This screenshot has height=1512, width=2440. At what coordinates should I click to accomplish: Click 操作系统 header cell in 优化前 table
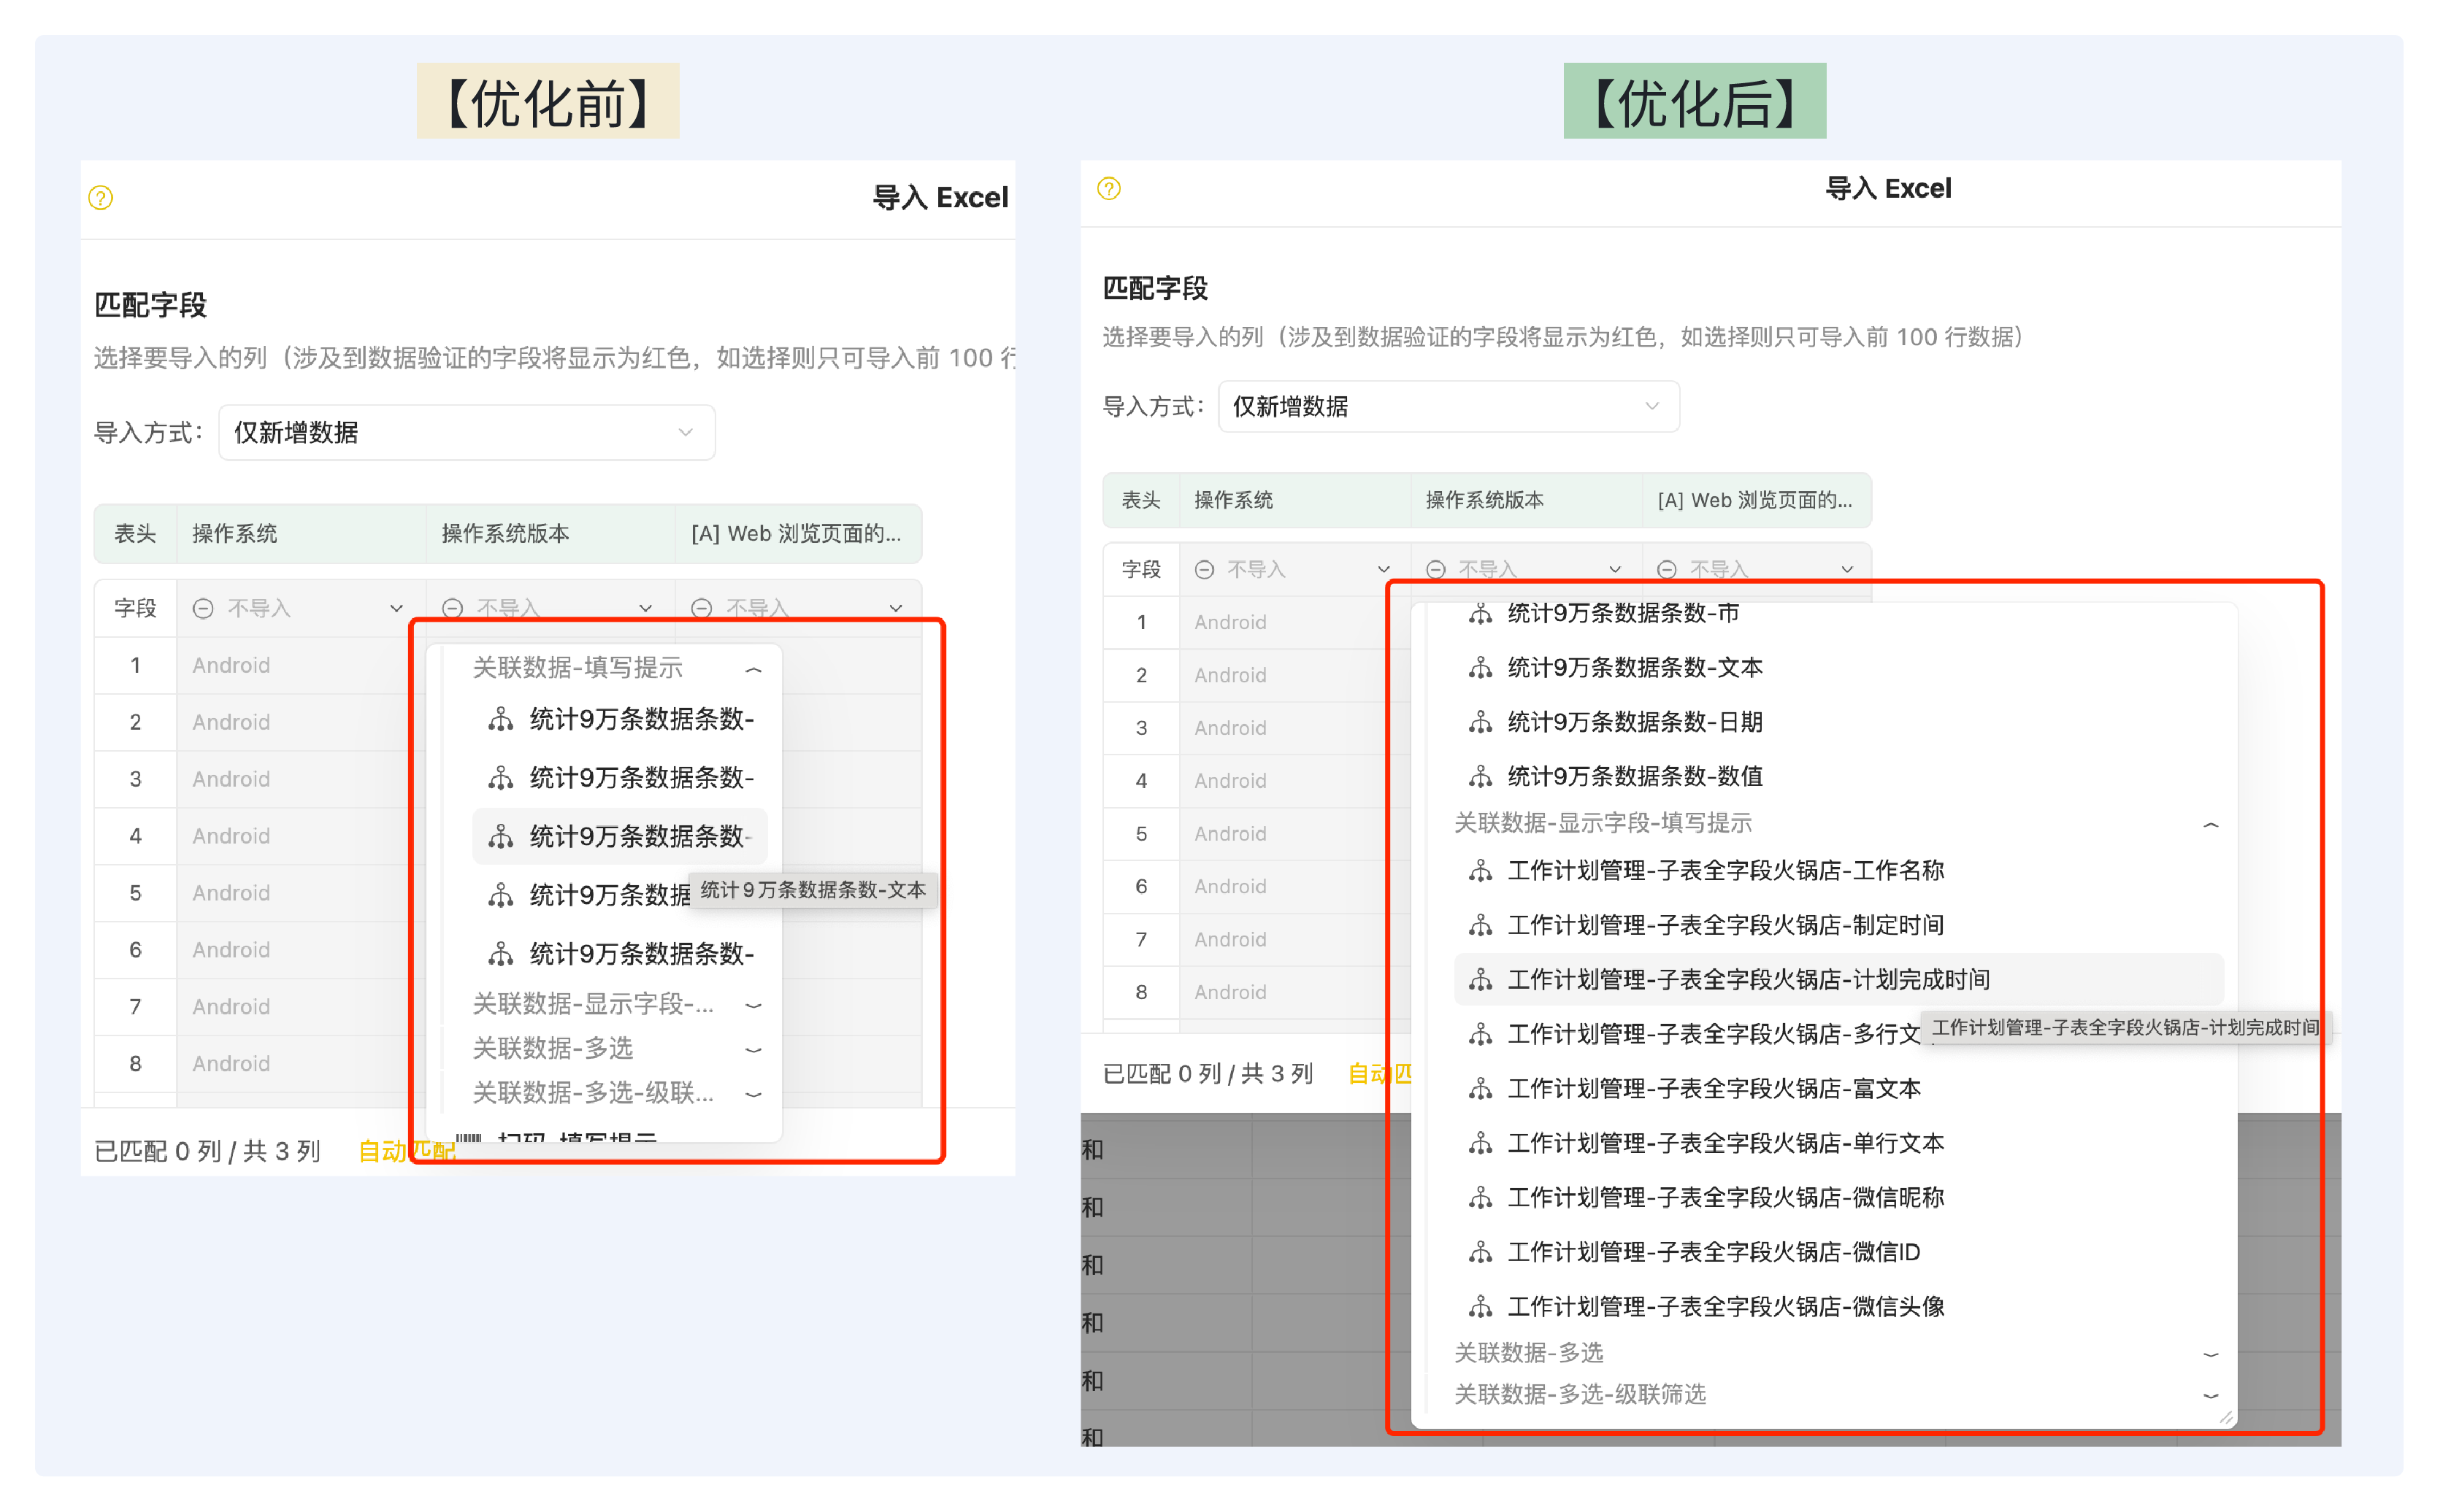coord(301,533)
